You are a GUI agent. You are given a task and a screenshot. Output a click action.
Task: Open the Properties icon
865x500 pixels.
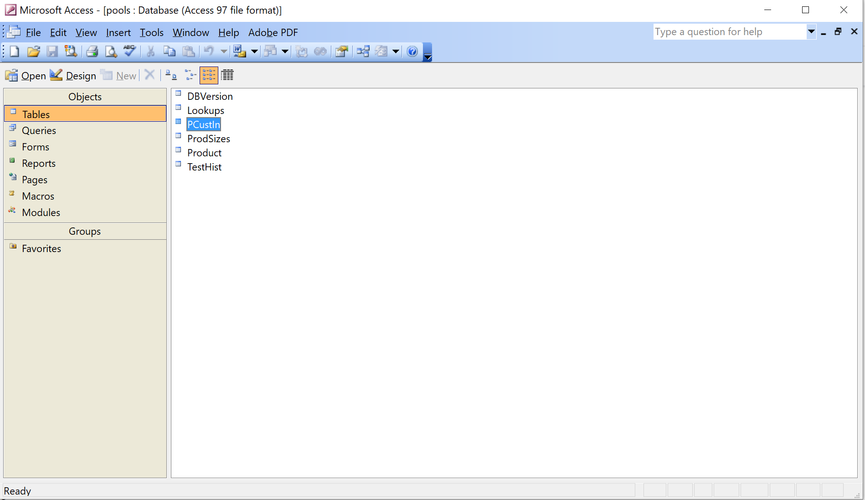pyautogui.click(x=342, y=52)
